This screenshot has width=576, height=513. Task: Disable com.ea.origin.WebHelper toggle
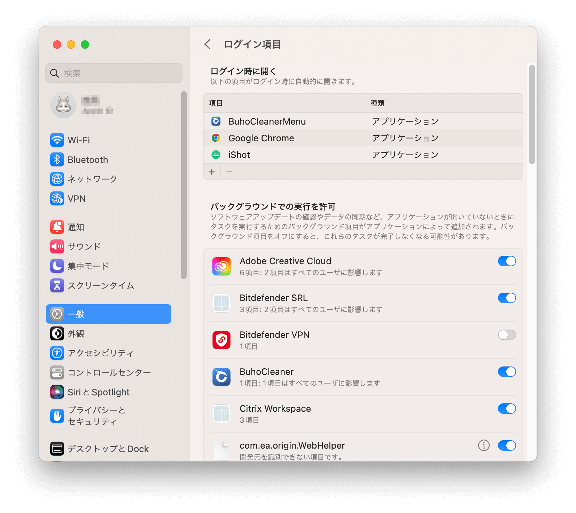[507, 445]
